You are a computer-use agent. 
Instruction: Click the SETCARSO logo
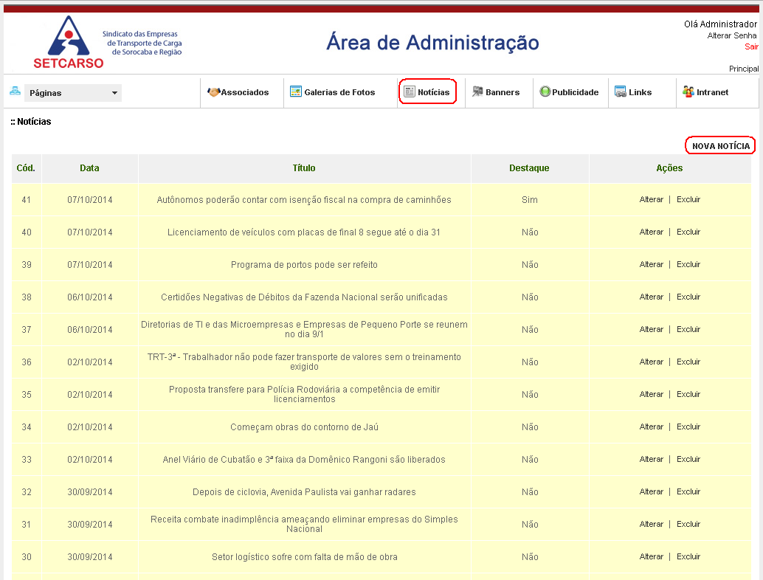tap(69, 42)
